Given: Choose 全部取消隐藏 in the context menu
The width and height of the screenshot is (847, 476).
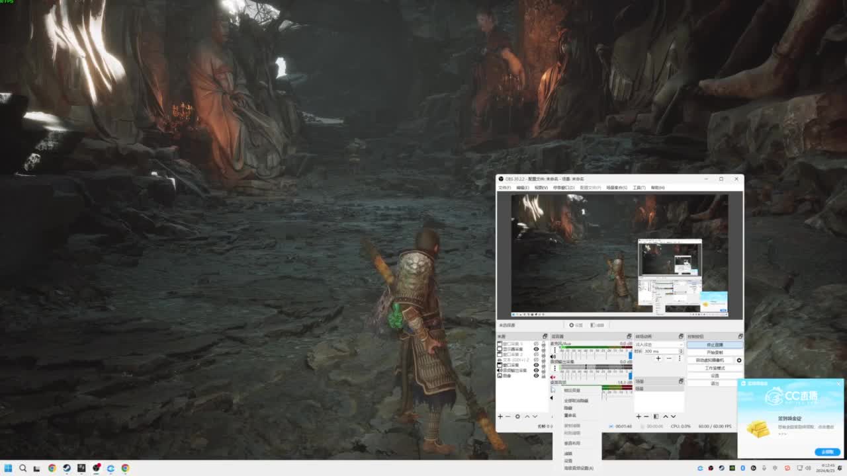Looking at the screenshot, I should click(576, 401).
